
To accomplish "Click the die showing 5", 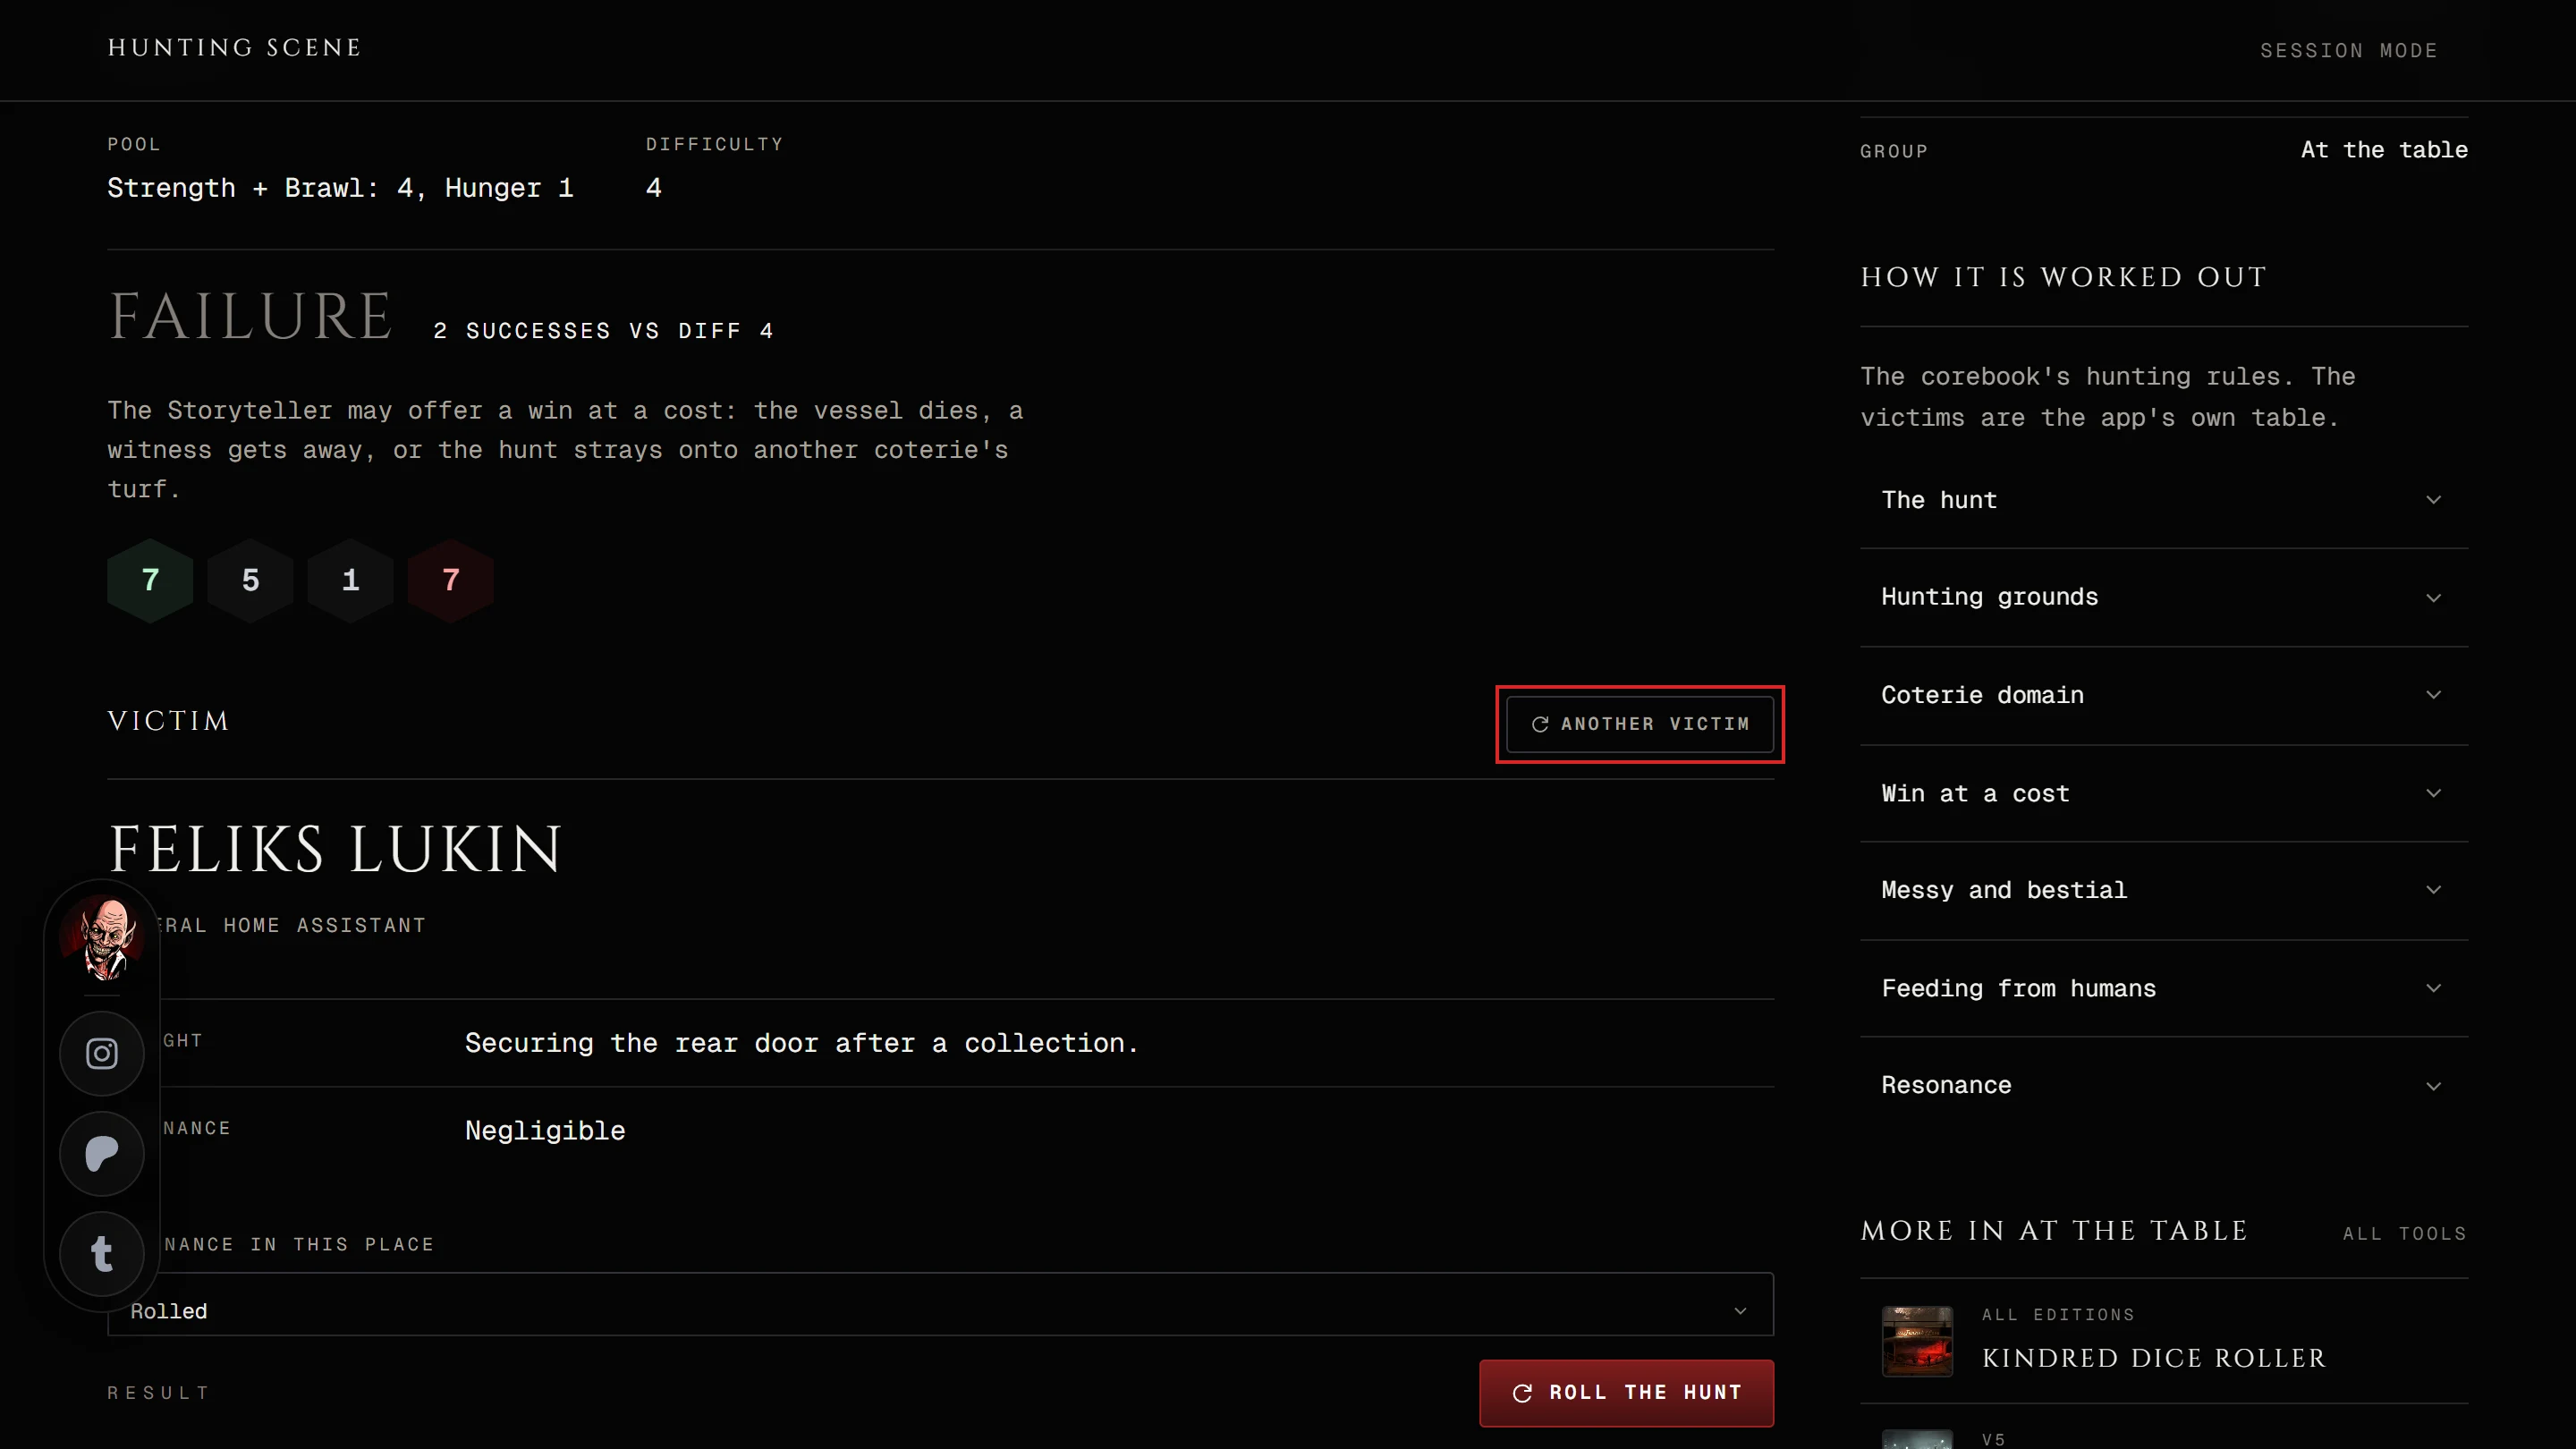I will [x=250, y=580].
